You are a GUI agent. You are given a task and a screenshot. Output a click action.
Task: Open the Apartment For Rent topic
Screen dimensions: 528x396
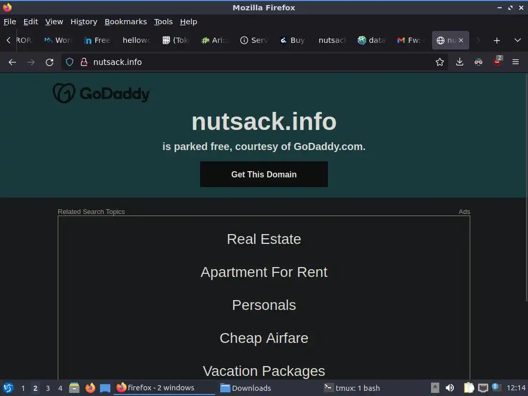point(264,272)
